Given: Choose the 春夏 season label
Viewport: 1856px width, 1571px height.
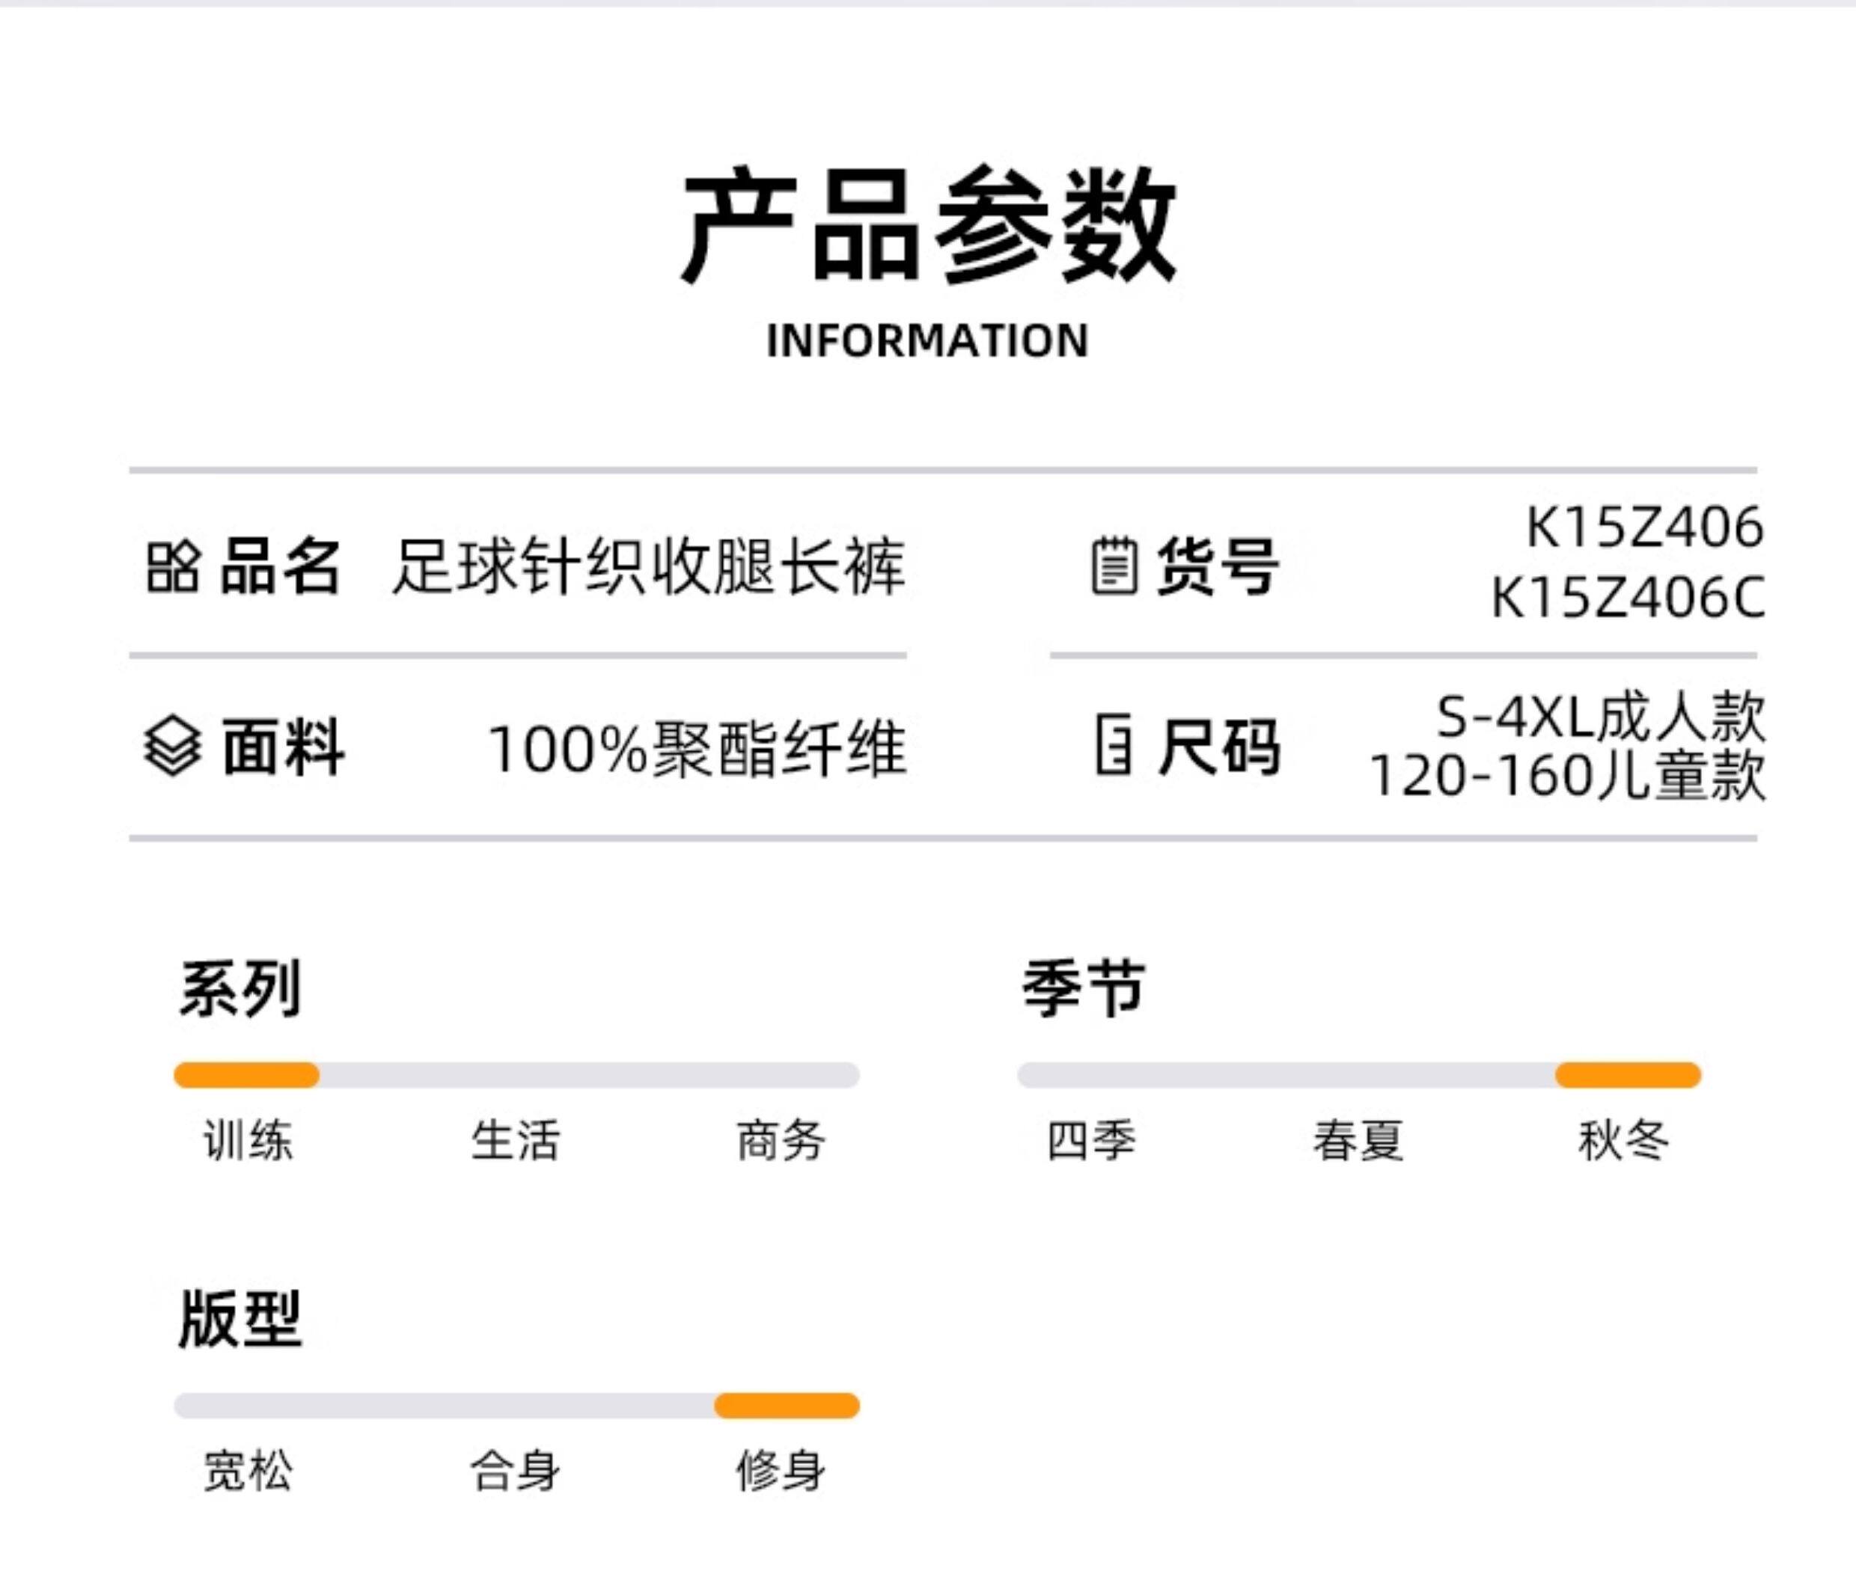Looking at the screenshot, I should point(1358,1141).
